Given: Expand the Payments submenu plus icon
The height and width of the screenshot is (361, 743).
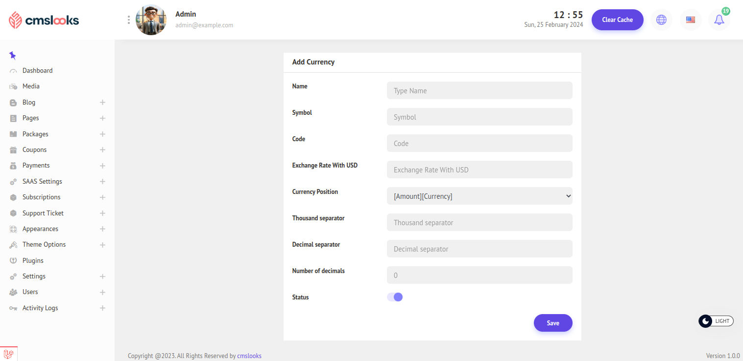Looking at the screenshot, I should coord(102,166).
